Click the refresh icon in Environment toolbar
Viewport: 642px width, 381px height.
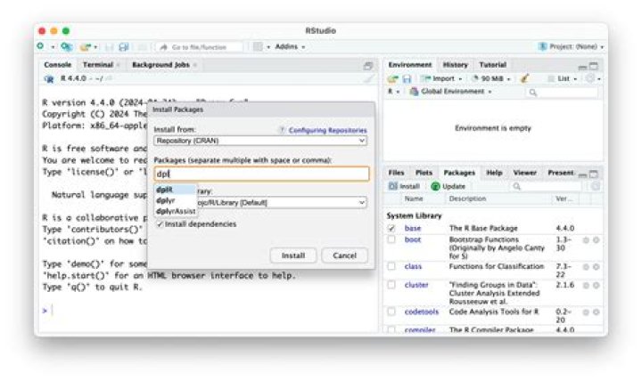[x=590, y=78]
